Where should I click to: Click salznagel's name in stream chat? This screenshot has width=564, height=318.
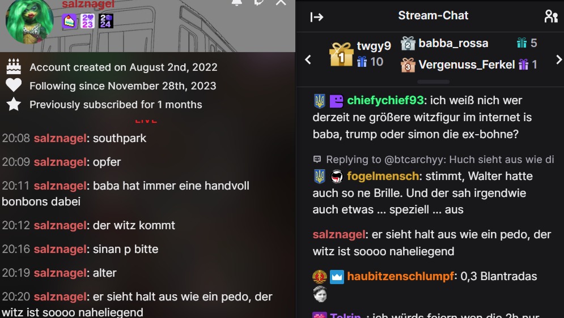point(339,234)
